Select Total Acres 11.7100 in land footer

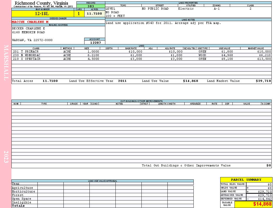coord(50,81)
